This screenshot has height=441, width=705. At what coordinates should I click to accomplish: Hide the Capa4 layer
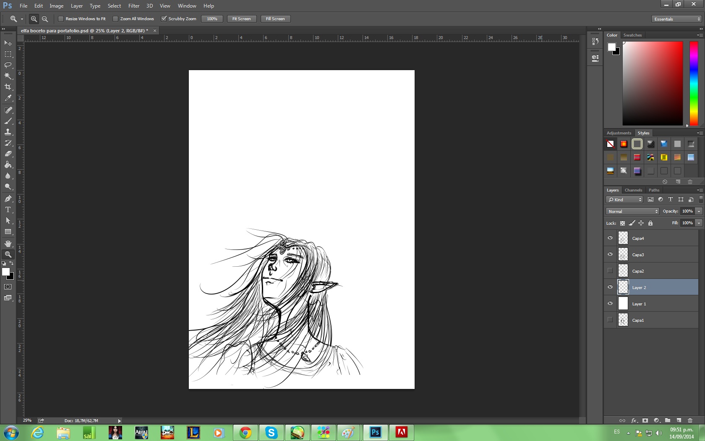610,238
